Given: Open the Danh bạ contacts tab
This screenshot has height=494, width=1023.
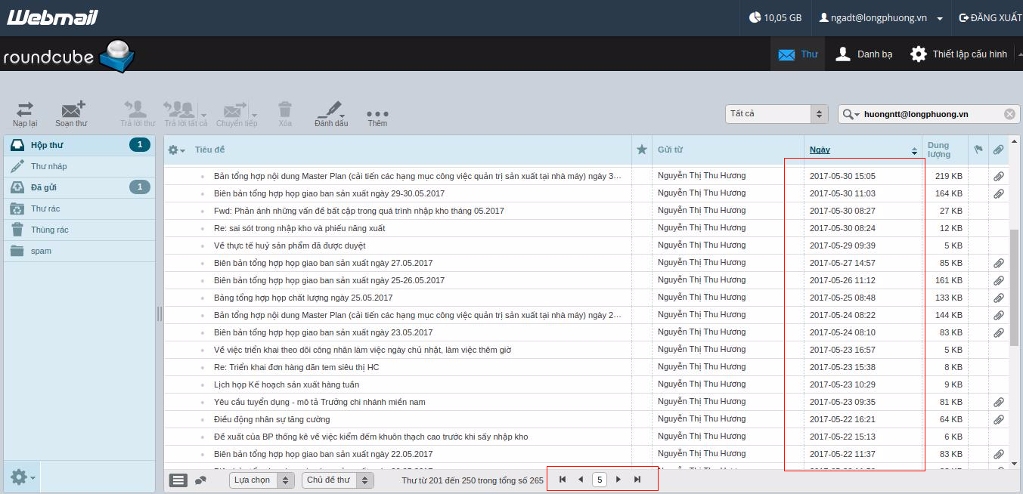Looking at the screenshot, I should point(864,54).
